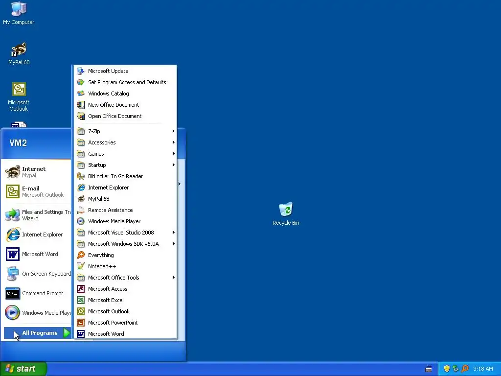The width and height of the screenshot is (501, 376).
Task: Click All Programs green arrow
Action: pyautogui.click(x=67, y=333)
